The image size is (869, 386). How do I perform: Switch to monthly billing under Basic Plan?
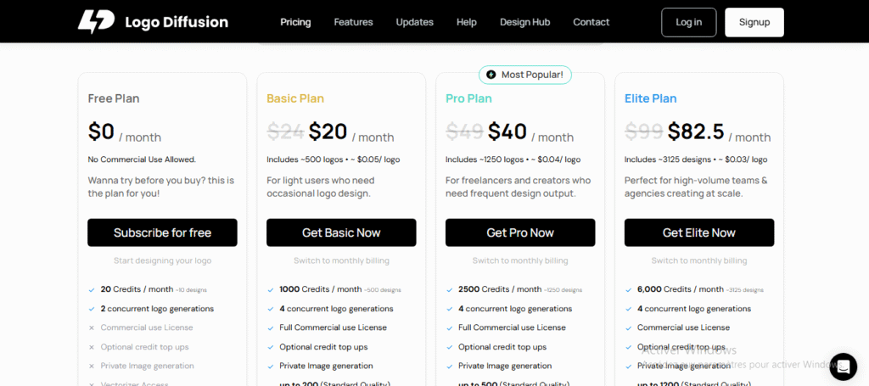click(341, 260)
